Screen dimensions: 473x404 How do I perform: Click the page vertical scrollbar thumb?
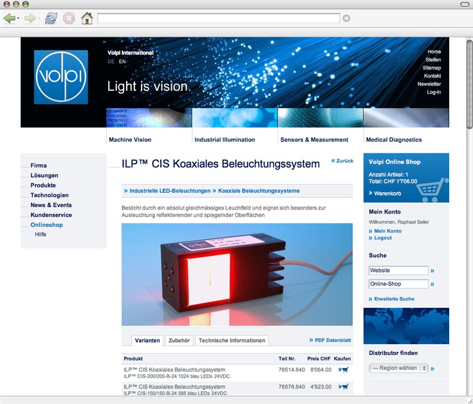point(469,84)
